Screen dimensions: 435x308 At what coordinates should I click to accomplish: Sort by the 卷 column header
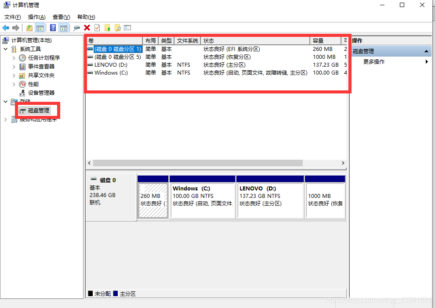pyautogui.click(x=115, y=41)
